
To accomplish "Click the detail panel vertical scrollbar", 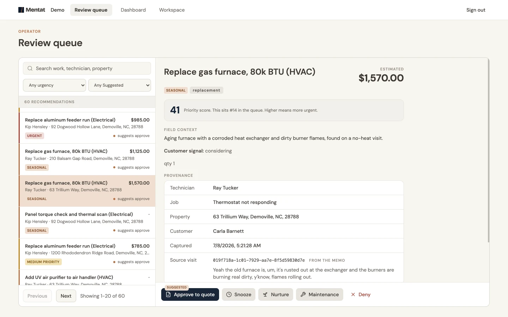I will click(x=489, y=151).
